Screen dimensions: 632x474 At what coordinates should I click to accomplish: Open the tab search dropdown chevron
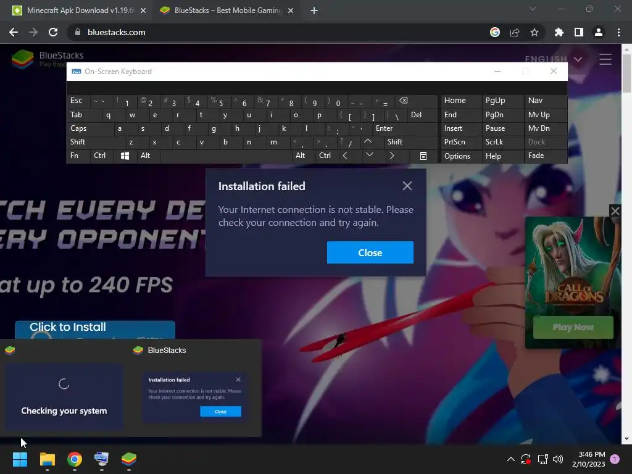pyautogui.click(x=533, y=9)
